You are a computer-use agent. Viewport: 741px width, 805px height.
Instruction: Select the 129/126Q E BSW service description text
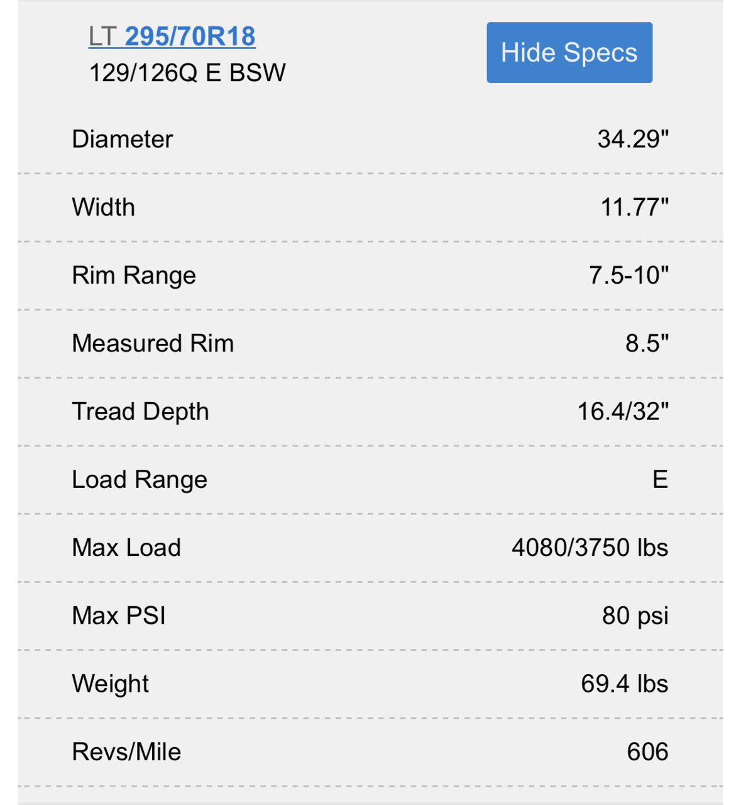tap(187, 73)
